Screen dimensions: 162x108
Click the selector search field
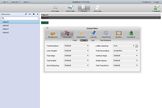pyautogui.click(x=20, y=18)
